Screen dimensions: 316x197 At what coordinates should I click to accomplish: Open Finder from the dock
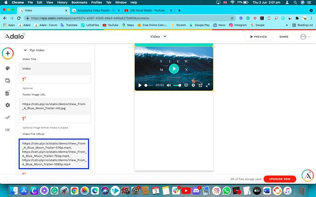[x=14, y=191]
